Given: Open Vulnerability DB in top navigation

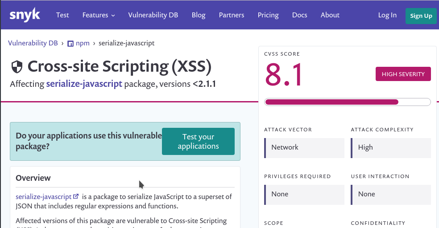Looking at the screenshot, I should pyautogui.click(x=153, y=15).
